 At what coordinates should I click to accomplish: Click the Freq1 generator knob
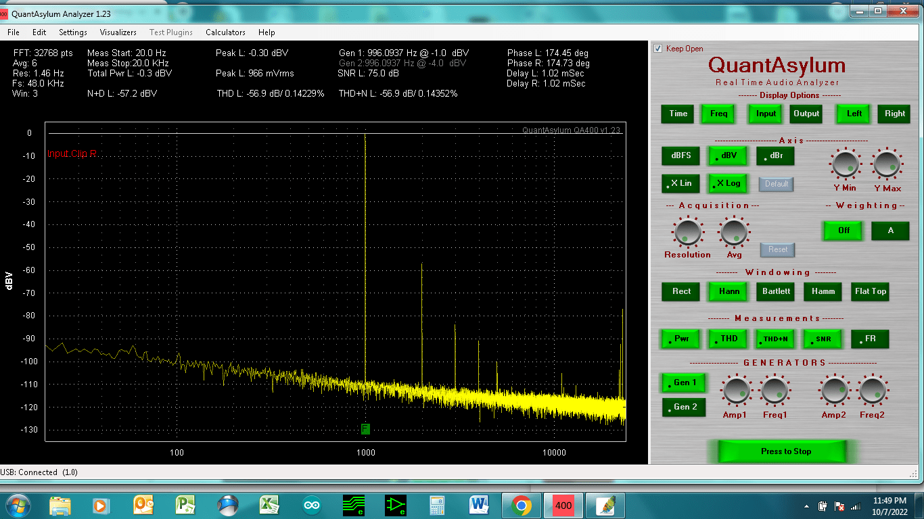pos(775,391)
